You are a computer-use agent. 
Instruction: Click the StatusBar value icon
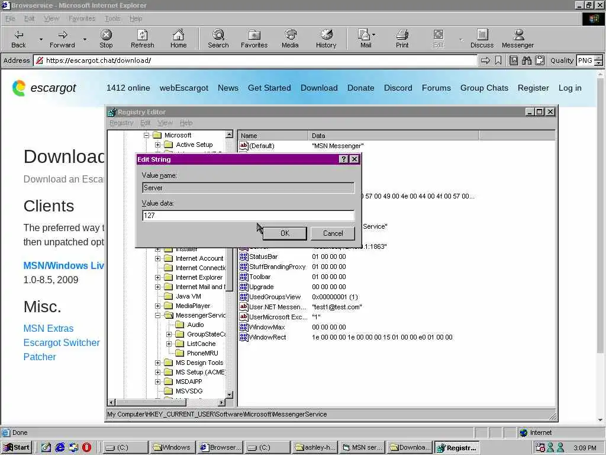[243, 257]
